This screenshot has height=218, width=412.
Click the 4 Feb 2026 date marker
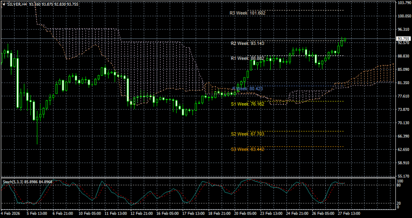coord(11,213)
